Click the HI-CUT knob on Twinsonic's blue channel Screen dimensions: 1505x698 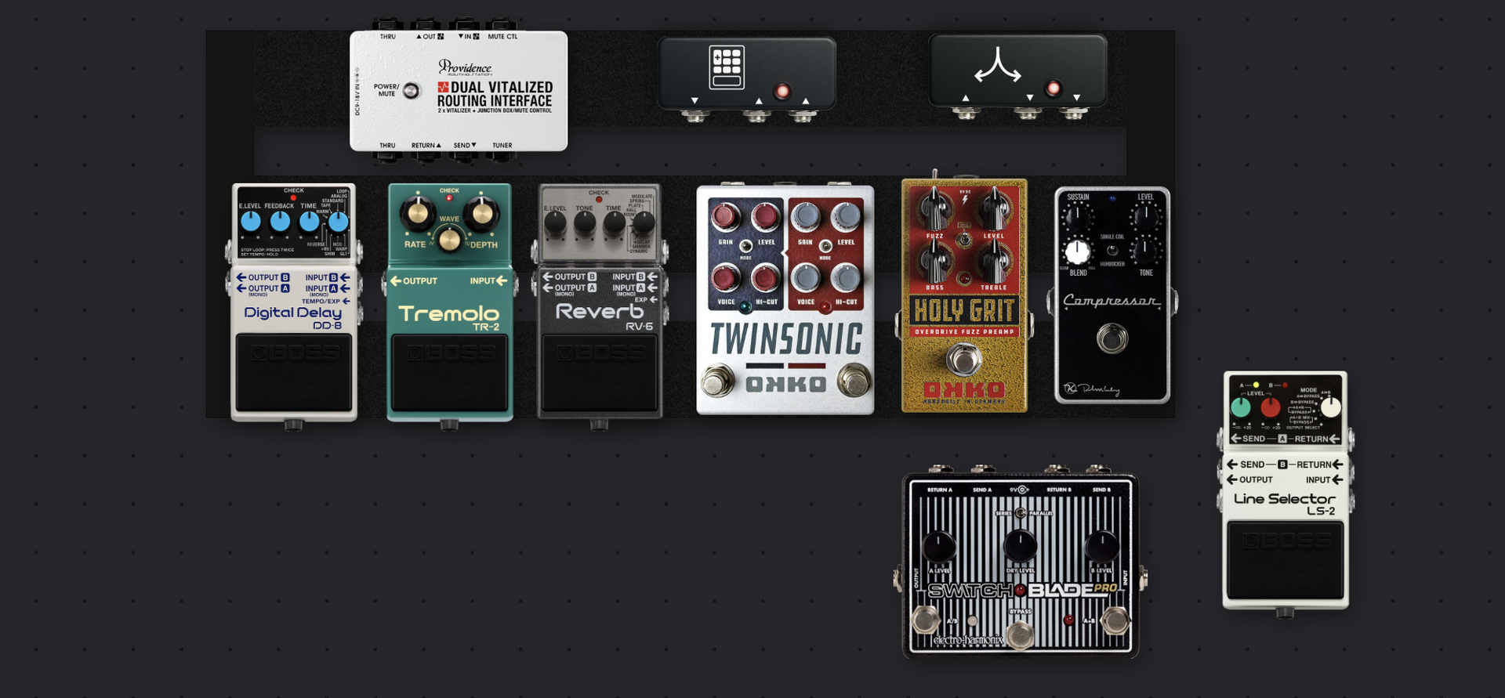pyautogui.click(x=765, y=277)
